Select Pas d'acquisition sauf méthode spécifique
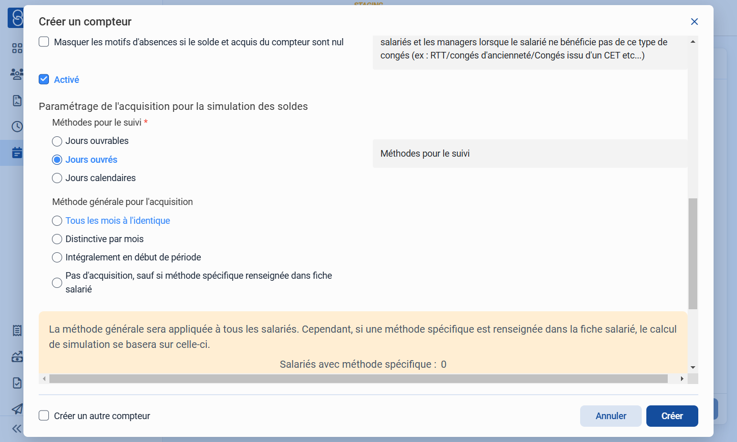This screenshot has width=737, height=442. [x=57, y=282]
